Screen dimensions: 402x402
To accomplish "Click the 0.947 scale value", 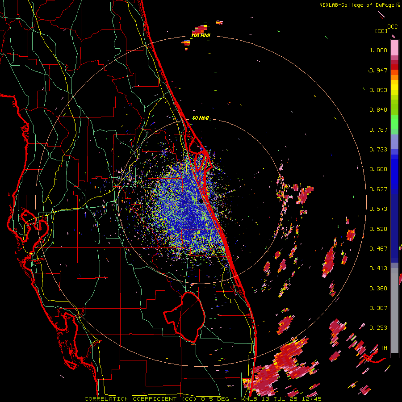I will tap(378, 70).
